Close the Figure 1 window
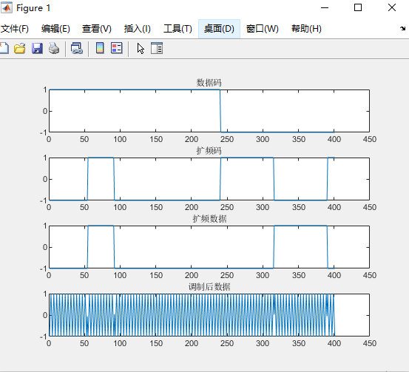 tap(392, 7)
